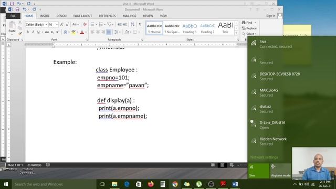336x189 pixels.
Task: Switch to the PAGE LAYOUT tab
Action: pyautogui.click(x=82, y=16)
